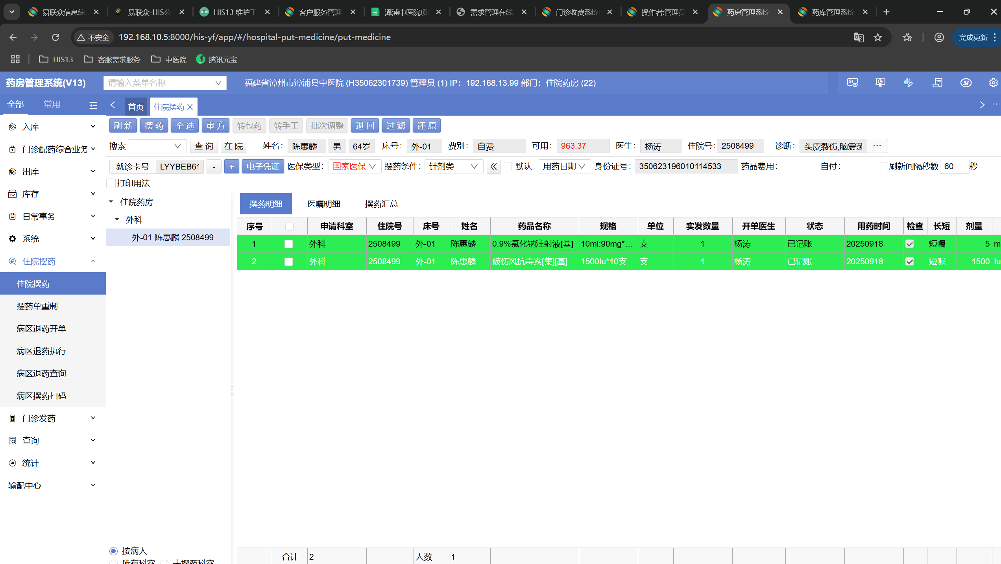
Task: Open the browser profile account icon
Action: (939, 37)
